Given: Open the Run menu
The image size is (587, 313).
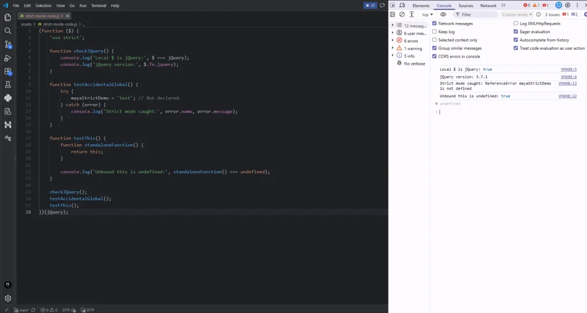Looking at the screenshot, I should 83,6.
